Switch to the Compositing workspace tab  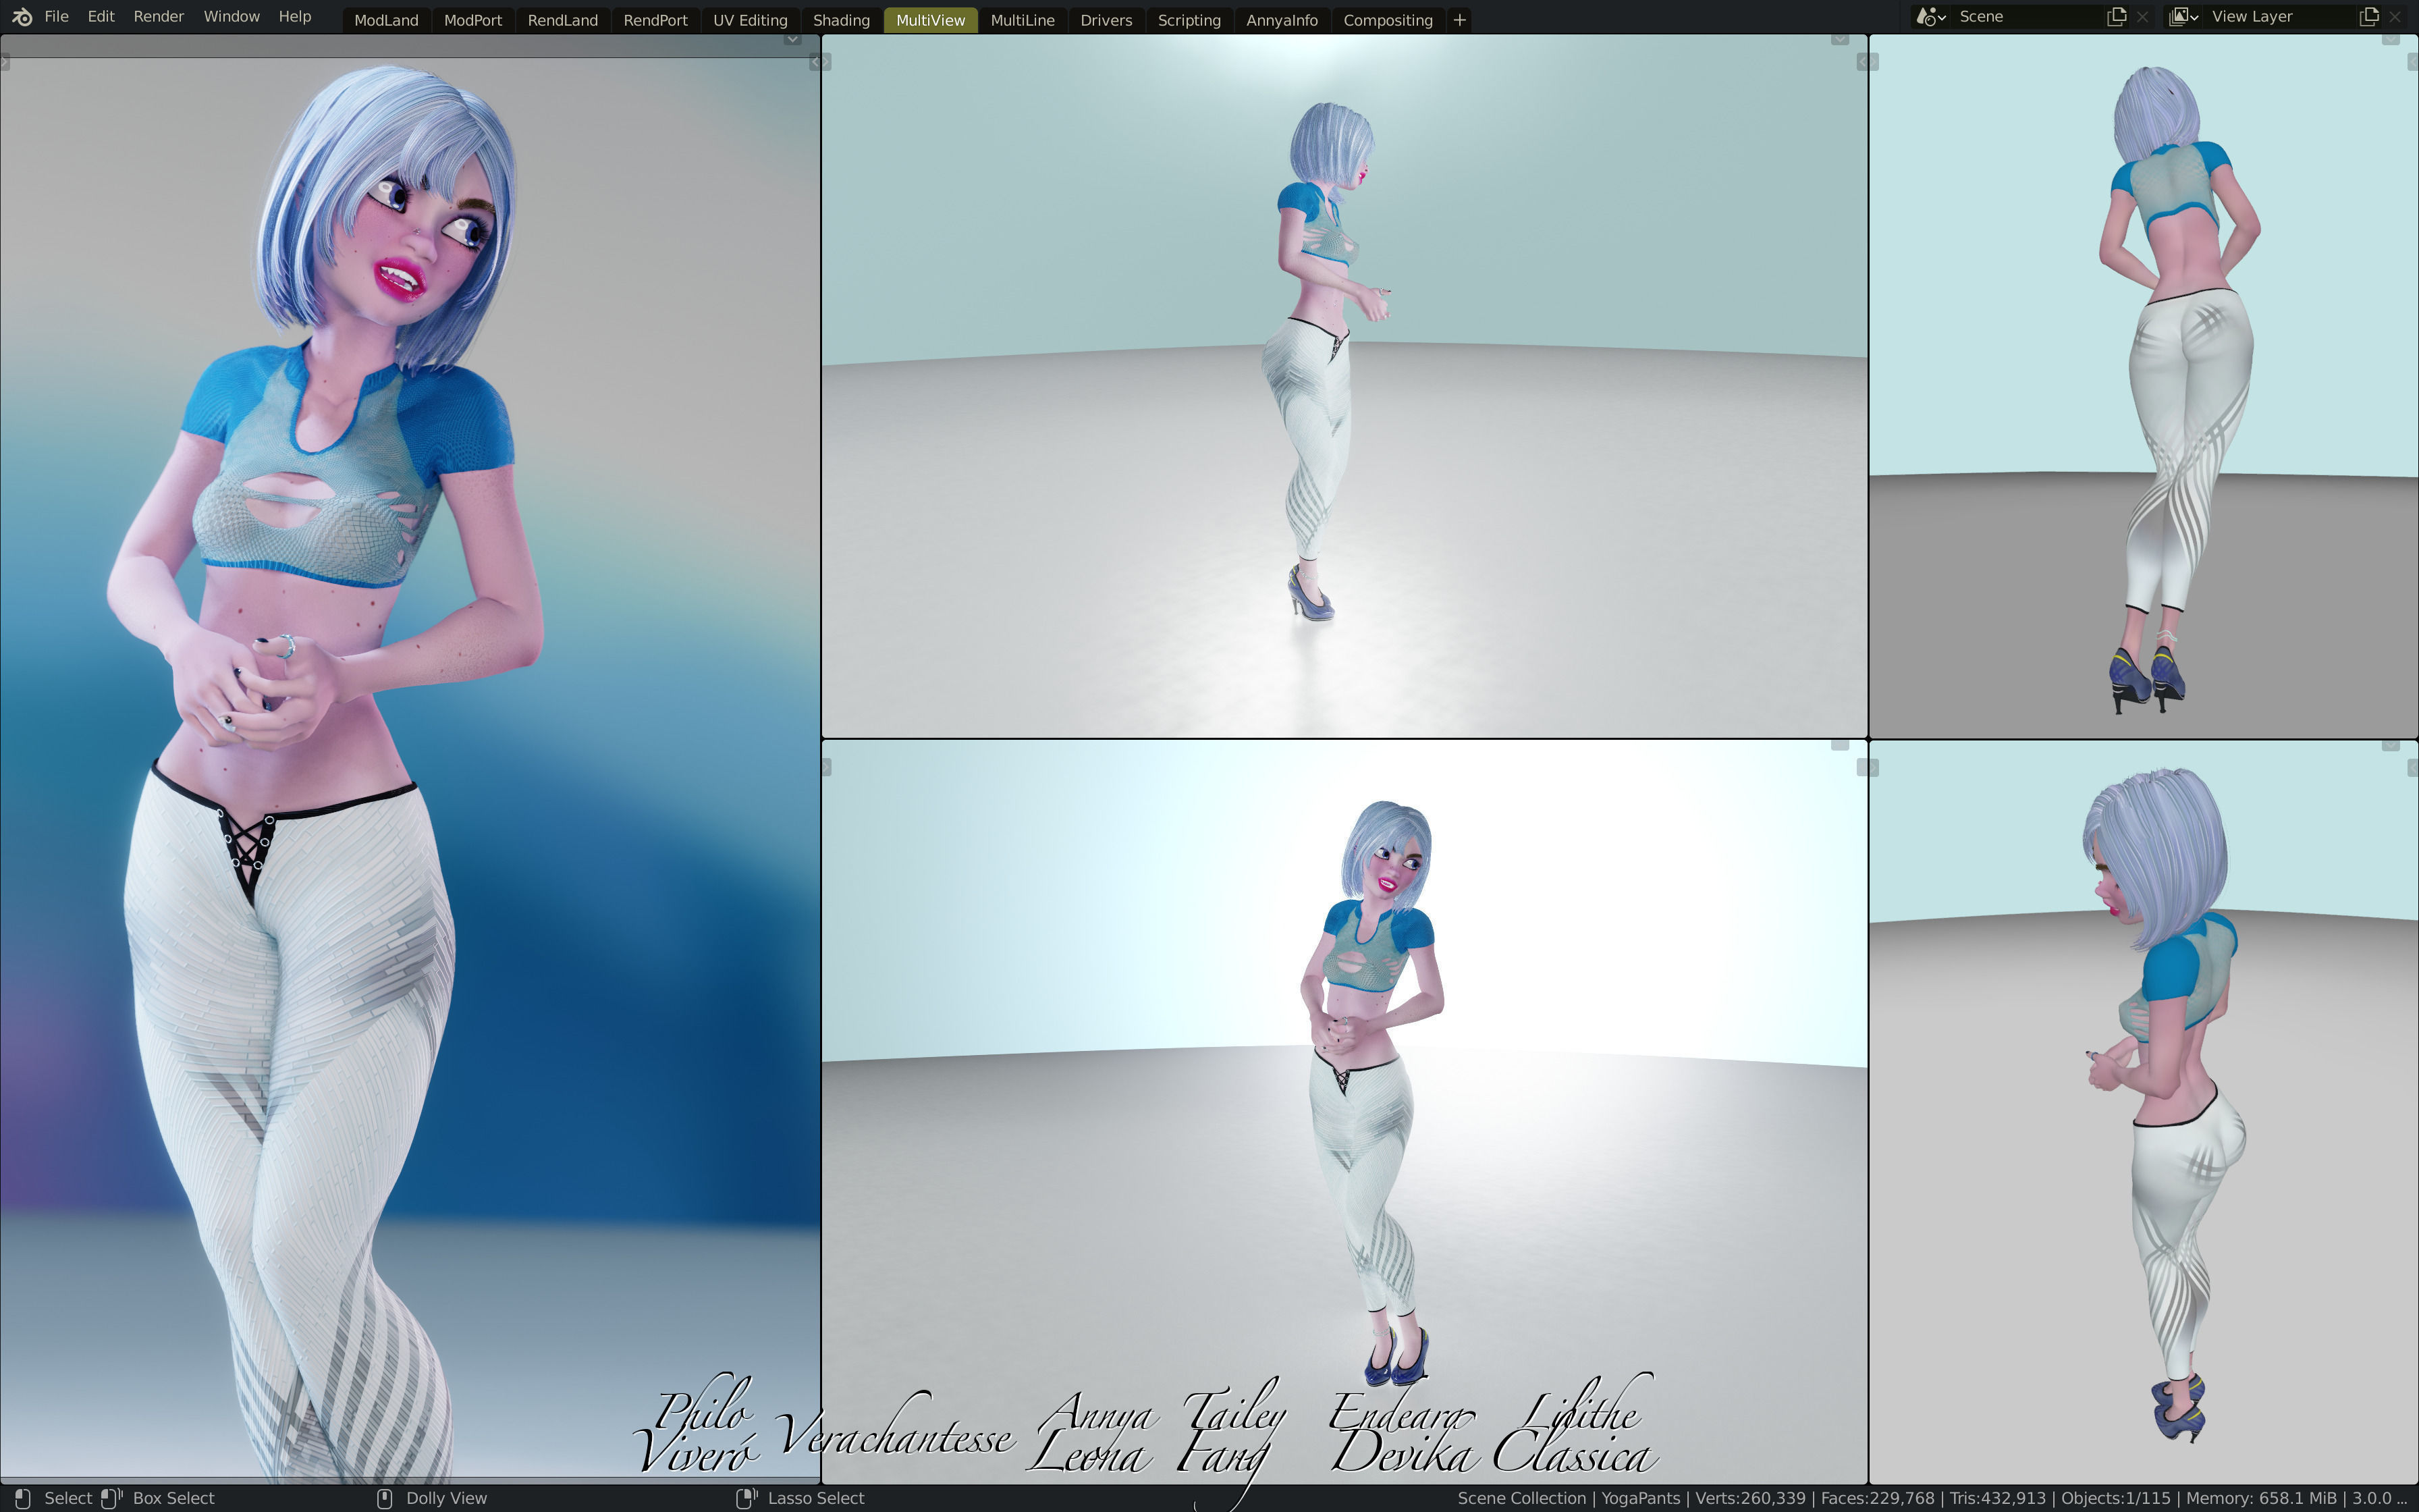(x=1388, y=20)
